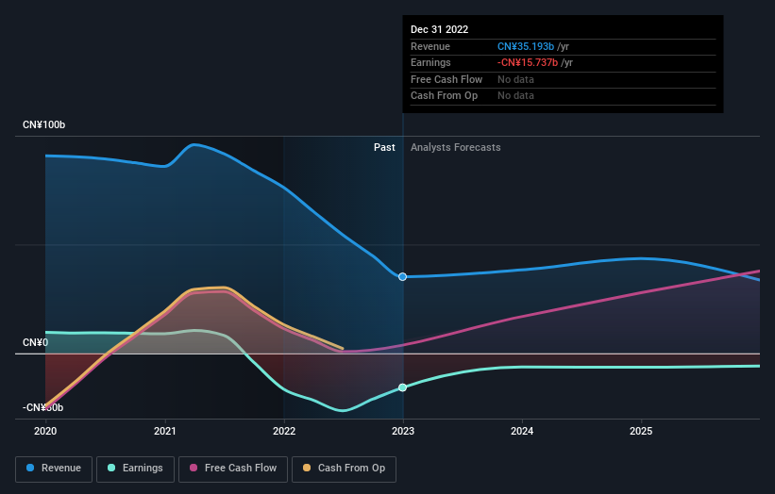
Task: Select the 2024 x-axis label
Action: click(522, 431)
